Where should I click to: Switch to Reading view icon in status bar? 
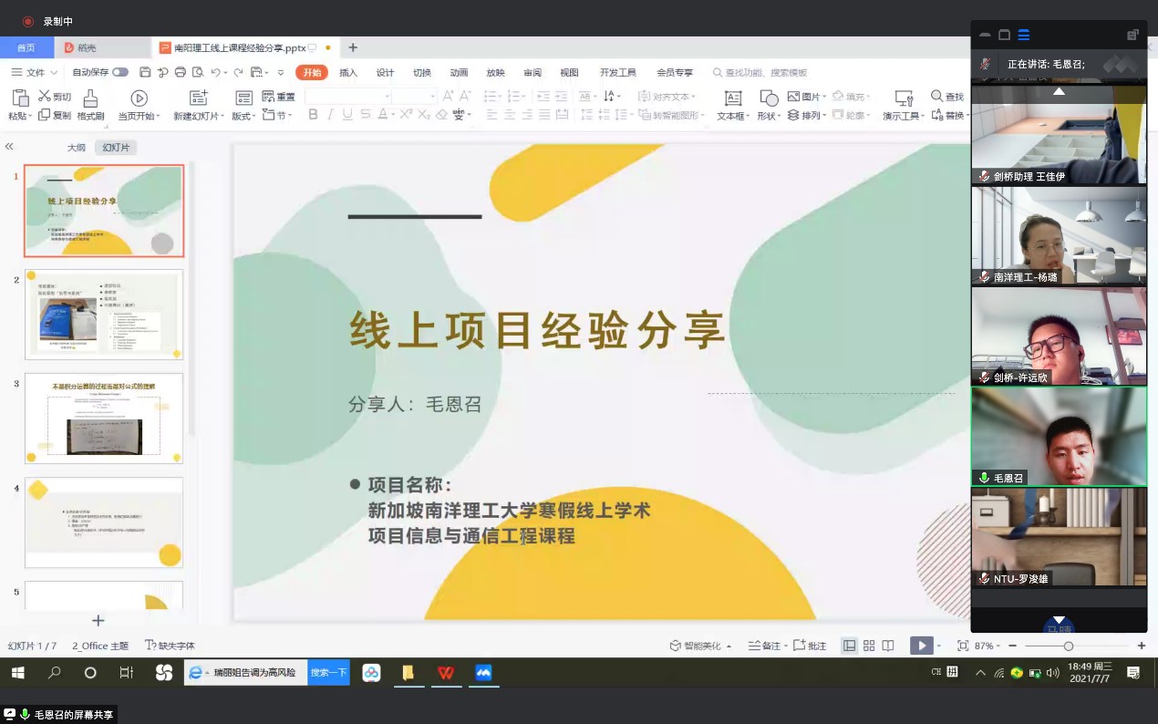coord(888,646)
